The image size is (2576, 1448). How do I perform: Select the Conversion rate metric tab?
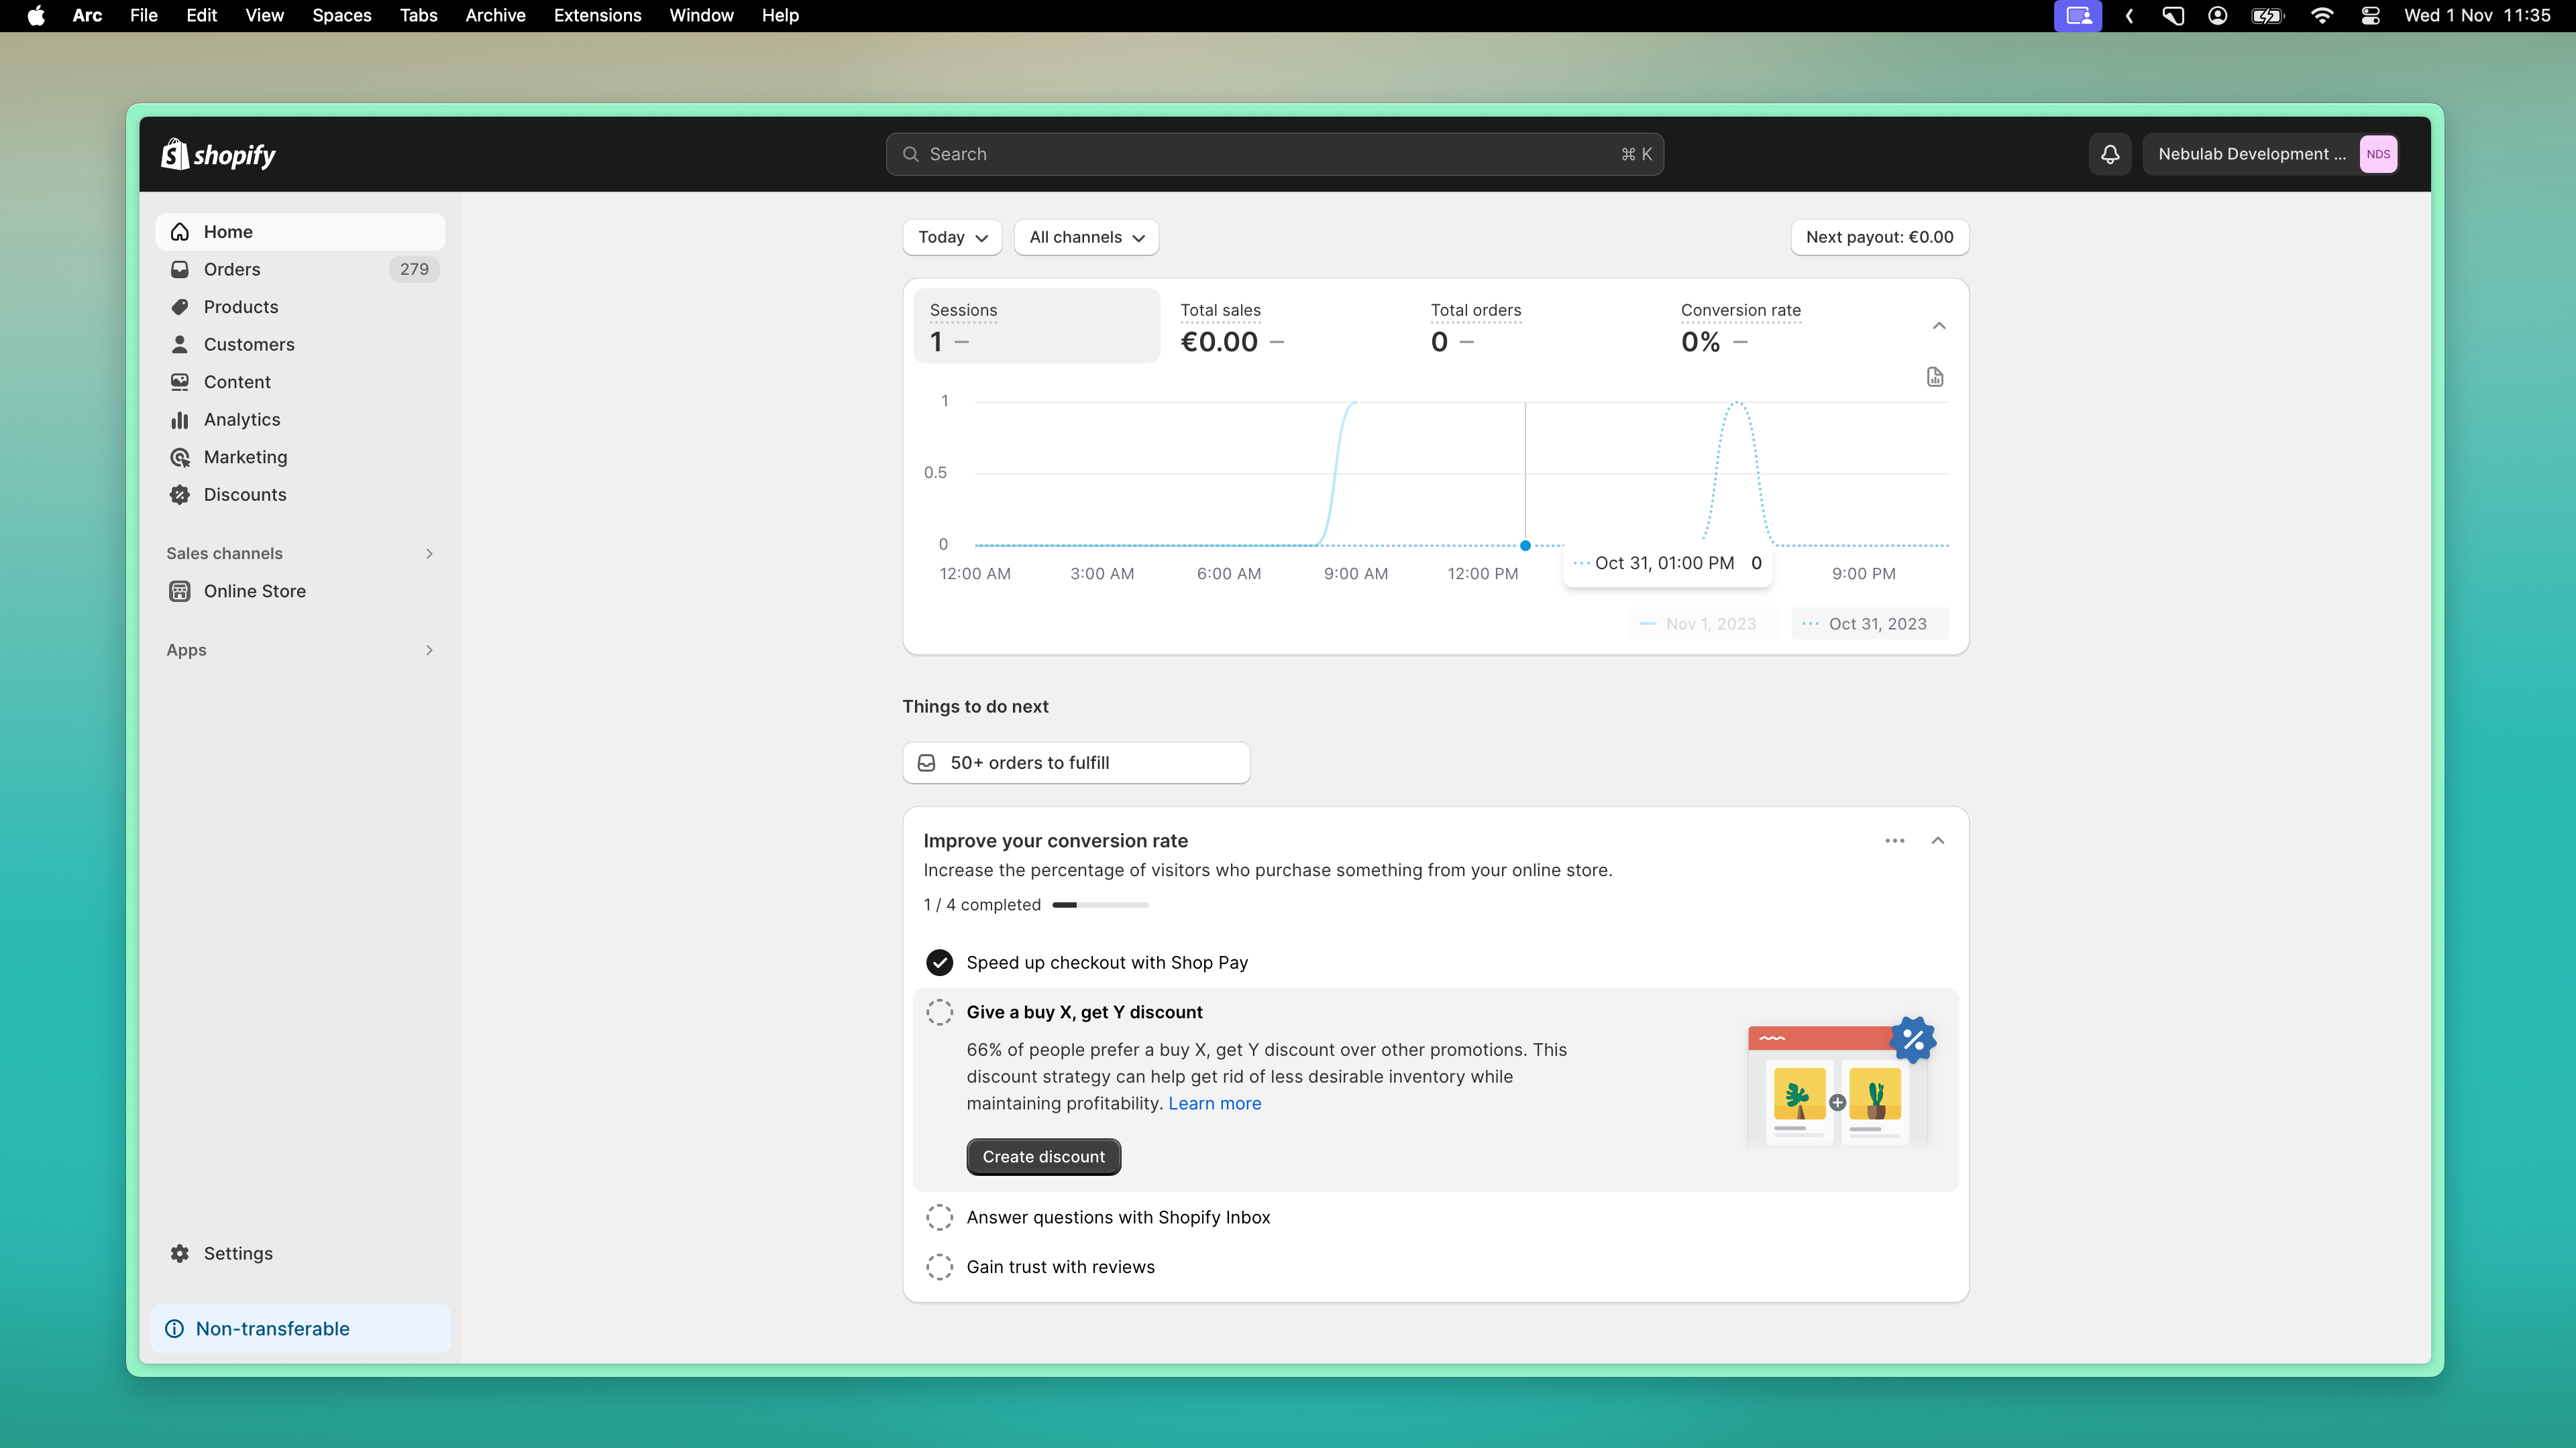click(x=1787, y=326)
